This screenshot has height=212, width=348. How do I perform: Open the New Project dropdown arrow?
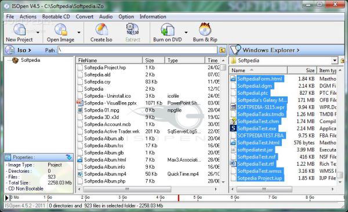coord(38,32)
